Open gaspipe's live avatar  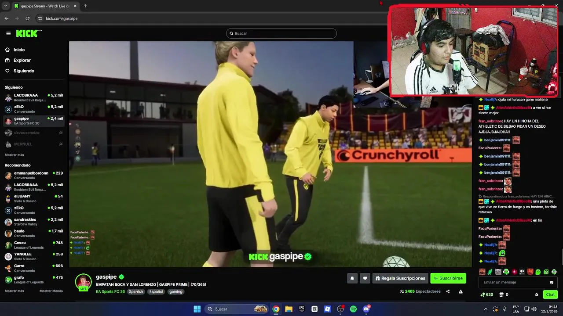tap(84, 282)
